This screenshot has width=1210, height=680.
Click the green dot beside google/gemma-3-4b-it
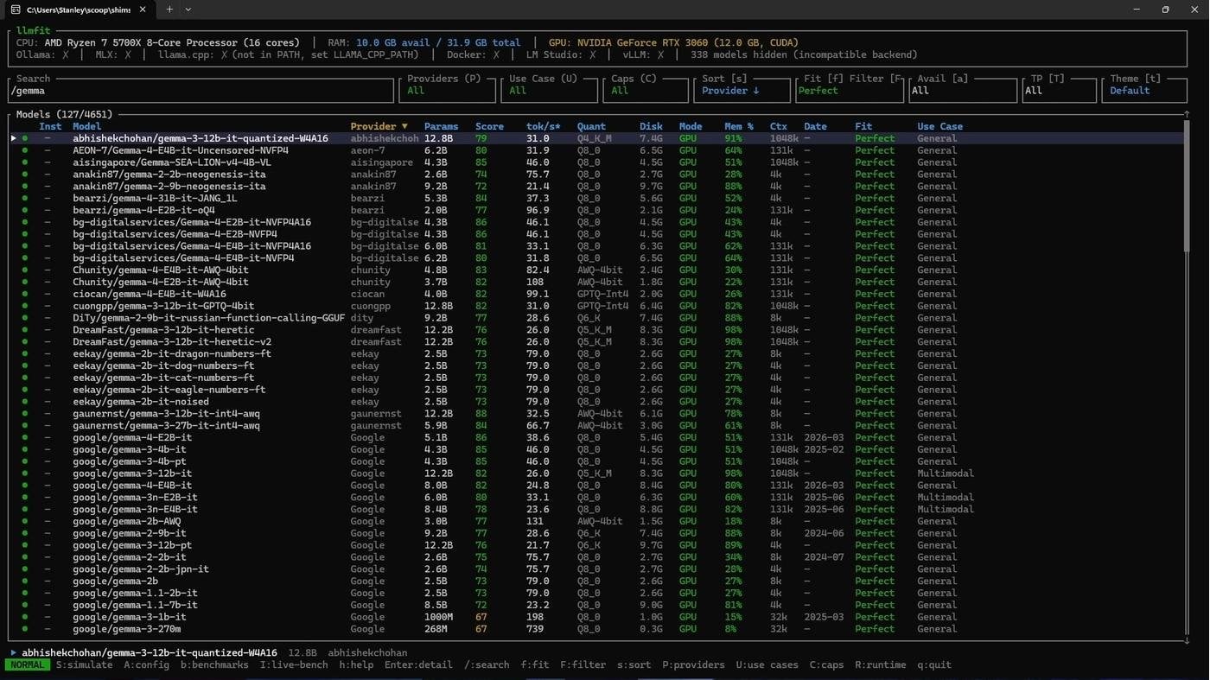pyautogui.click(x=25, y=449)
